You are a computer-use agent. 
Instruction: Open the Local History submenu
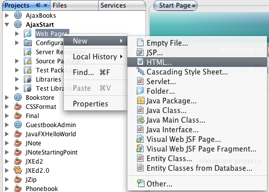96,57
